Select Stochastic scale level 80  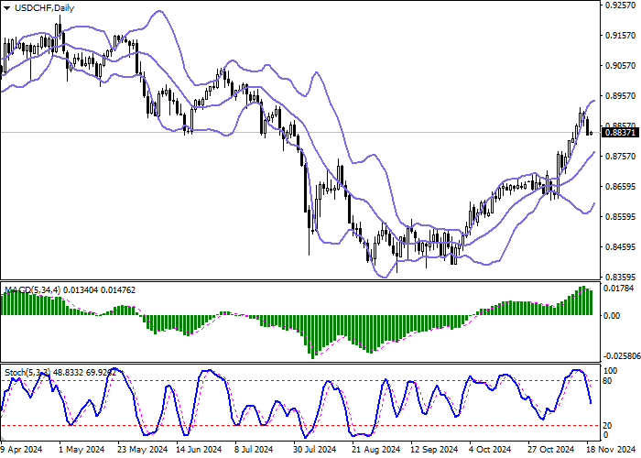(x=608, y=381)
